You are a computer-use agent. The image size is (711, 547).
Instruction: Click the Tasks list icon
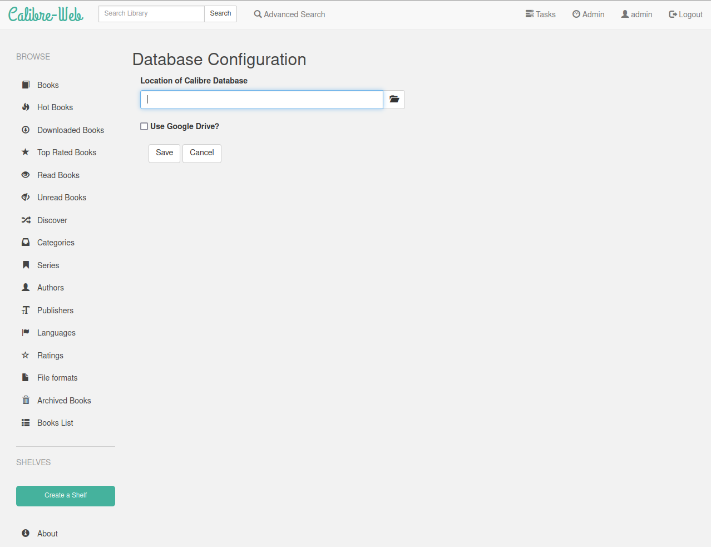pyautogui.click(x=530, y=14)
